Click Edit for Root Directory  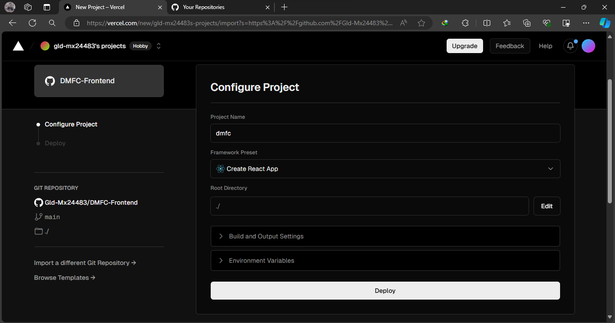(547, 206)
